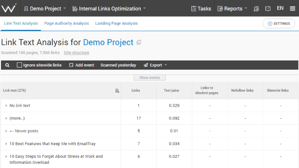Open the user accounts icon in header
Screen dimensions: 299x168
(x=256, y=8)
